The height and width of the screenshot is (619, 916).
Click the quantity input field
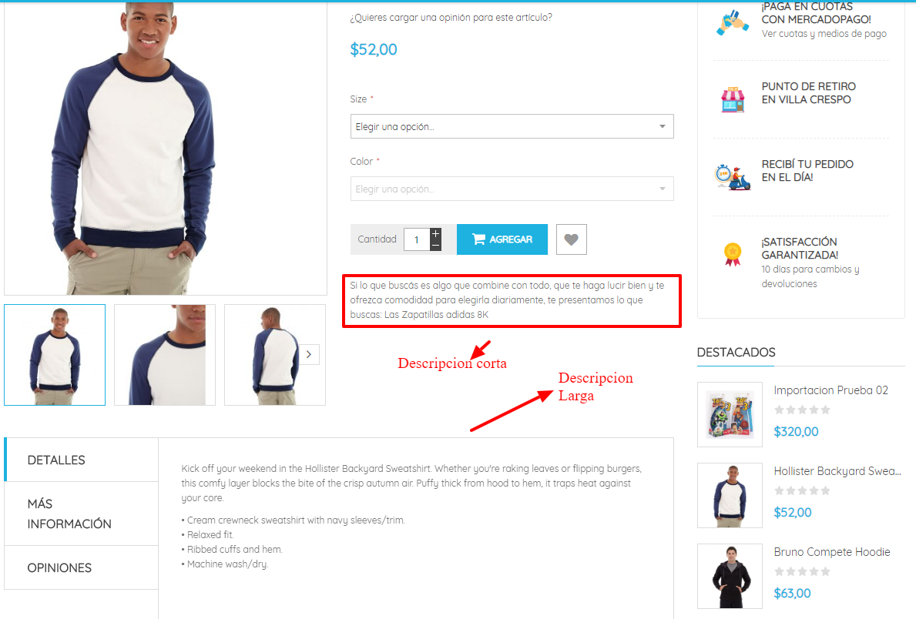coord(417,239)
